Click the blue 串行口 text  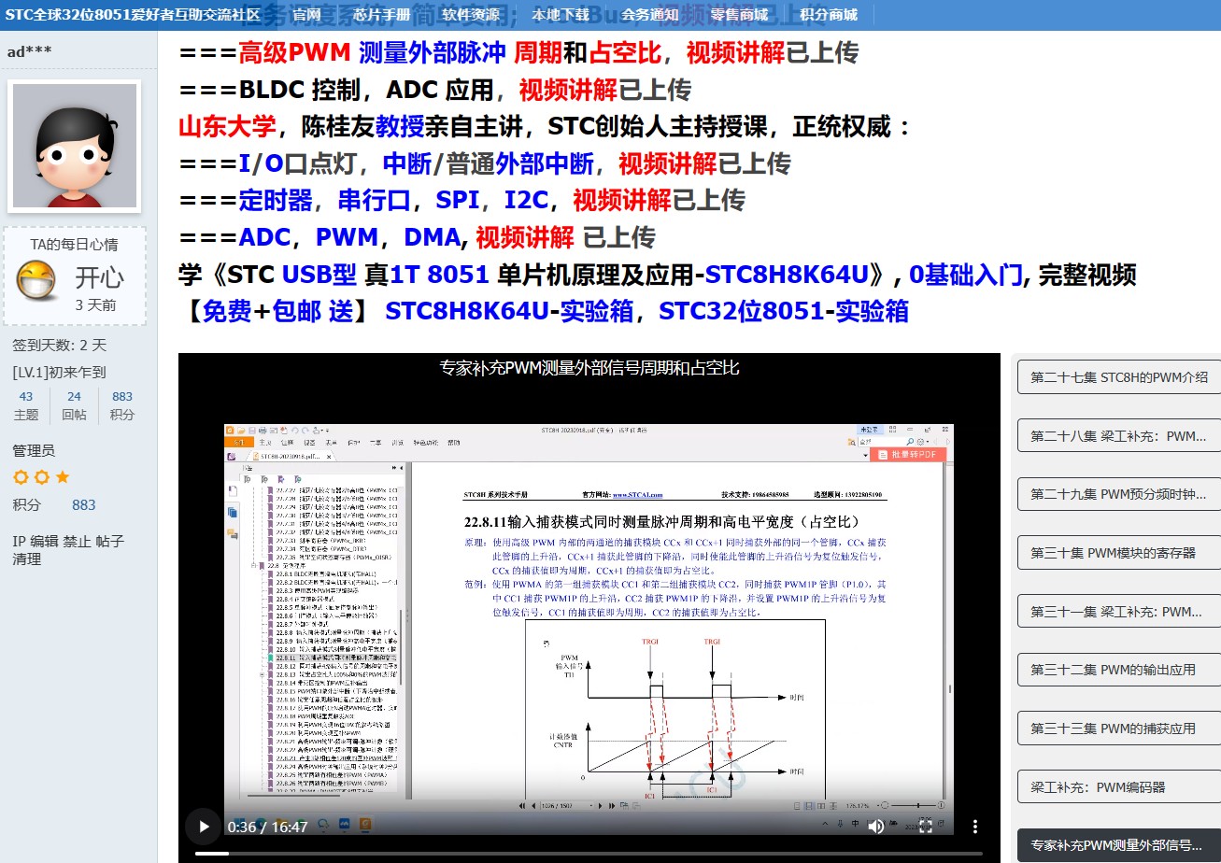[375, 200]
